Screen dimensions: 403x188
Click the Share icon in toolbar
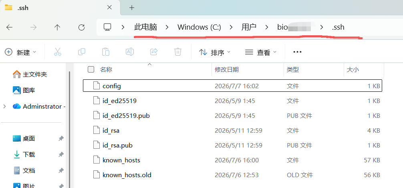(154, 52)
